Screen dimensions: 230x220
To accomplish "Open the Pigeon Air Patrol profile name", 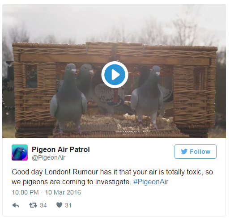I will point(61,149).
